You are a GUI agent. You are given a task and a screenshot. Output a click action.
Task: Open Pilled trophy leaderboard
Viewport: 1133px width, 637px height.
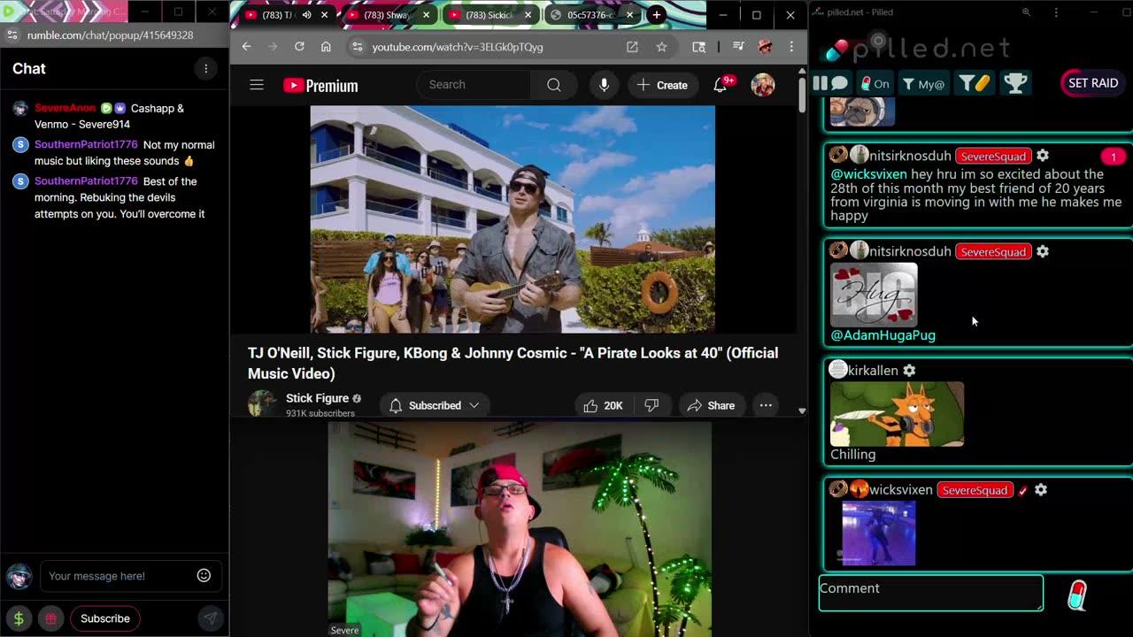coord(1015,83)
